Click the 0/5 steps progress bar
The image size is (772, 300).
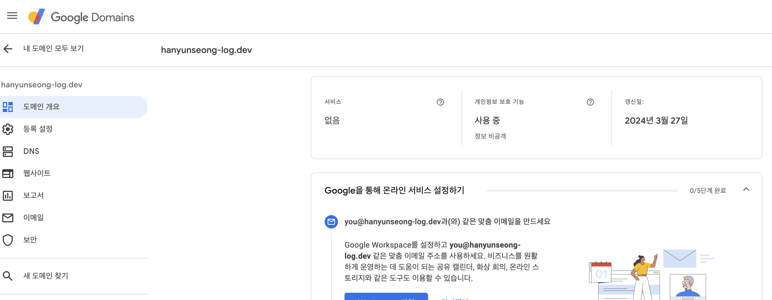[x=581, y=190]
